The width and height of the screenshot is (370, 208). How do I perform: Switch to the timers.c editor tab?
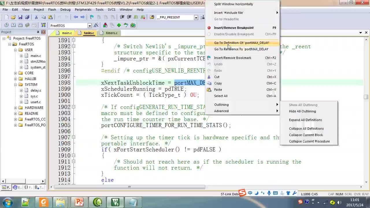pyautogui.click(x=109, y=33)
